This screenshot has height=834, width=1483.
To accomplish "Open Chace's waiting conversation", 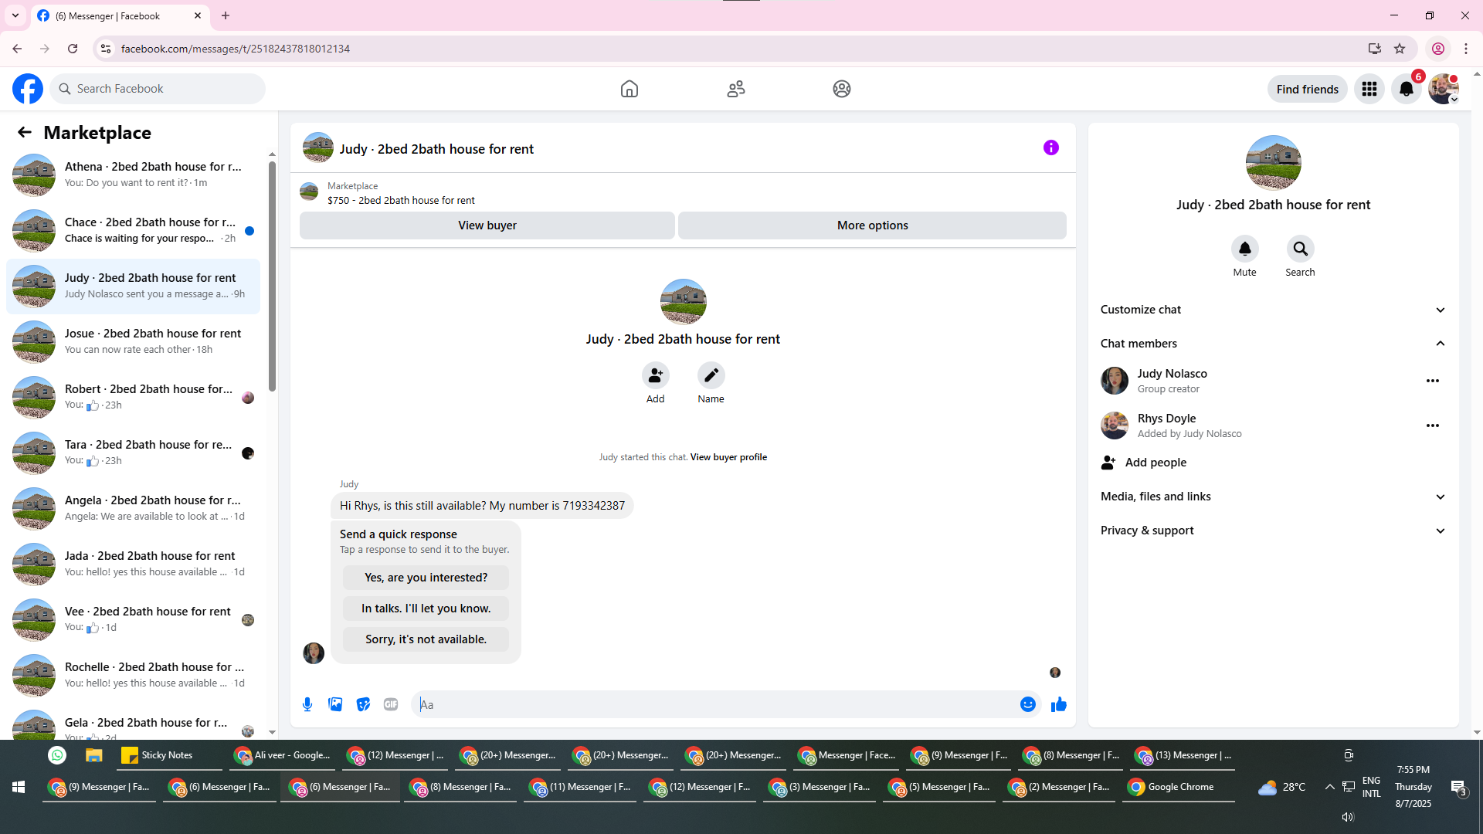I will [134, 230].
